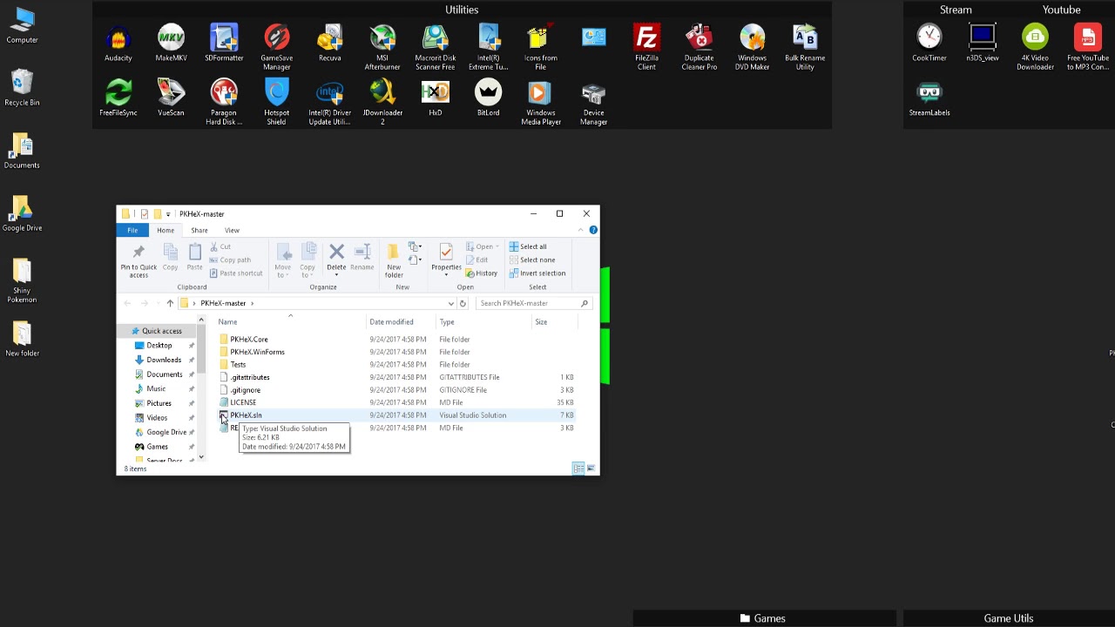This screenshot has height=627, width=1115.
Task: Open the recent locations dropdown arrow
Action: [x=157, y=303]
